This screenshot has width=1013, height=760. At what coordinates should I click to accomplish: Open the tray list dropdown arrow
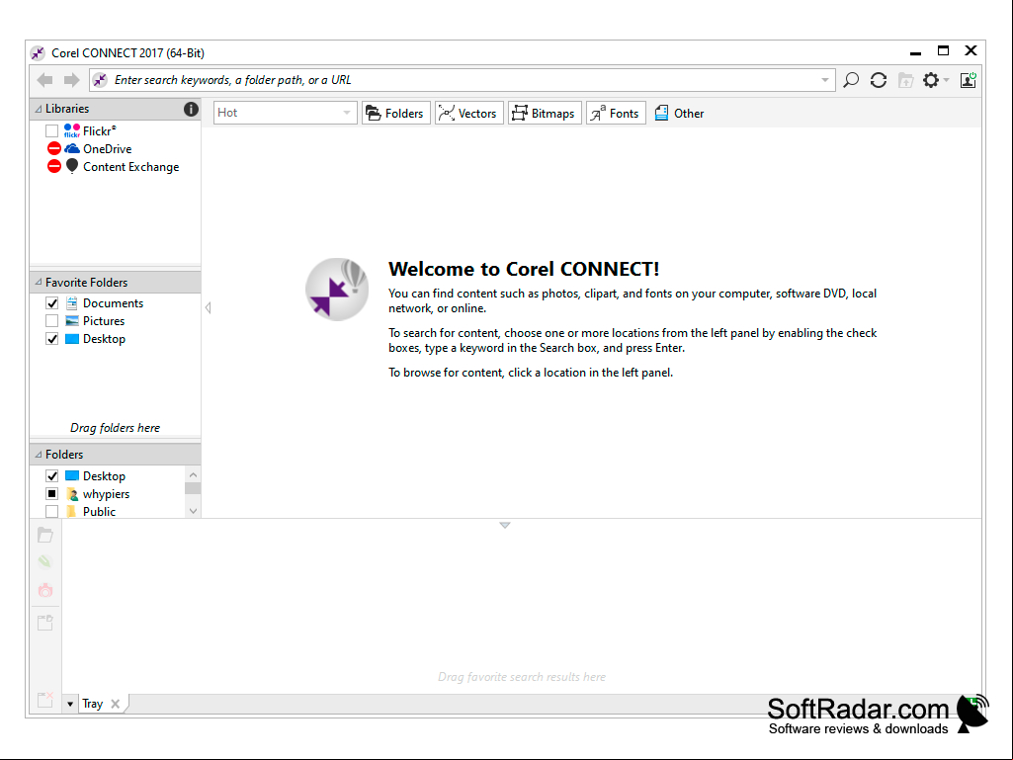pyautogui.click(x=70, y=704)
